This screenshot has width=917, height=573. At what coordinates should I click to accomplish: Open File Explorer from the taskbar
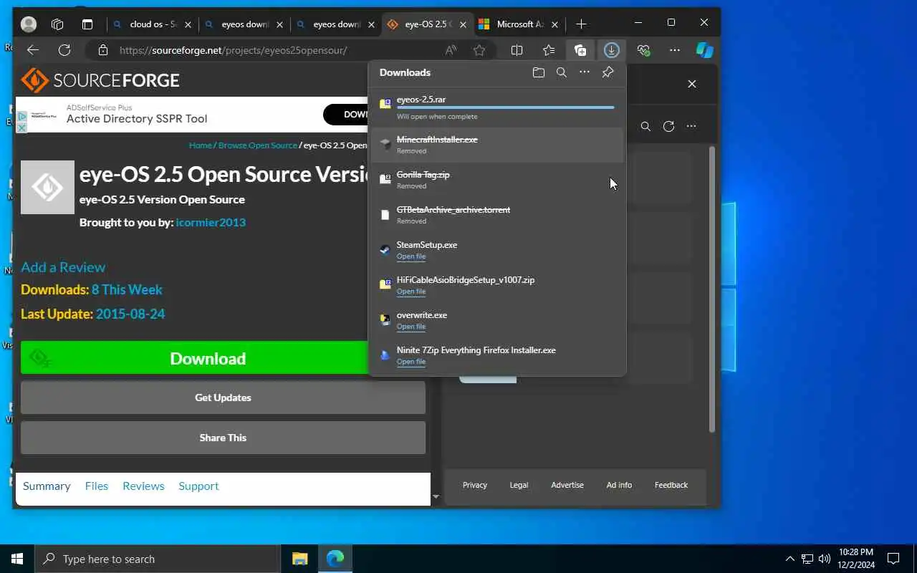coord(299,559)
